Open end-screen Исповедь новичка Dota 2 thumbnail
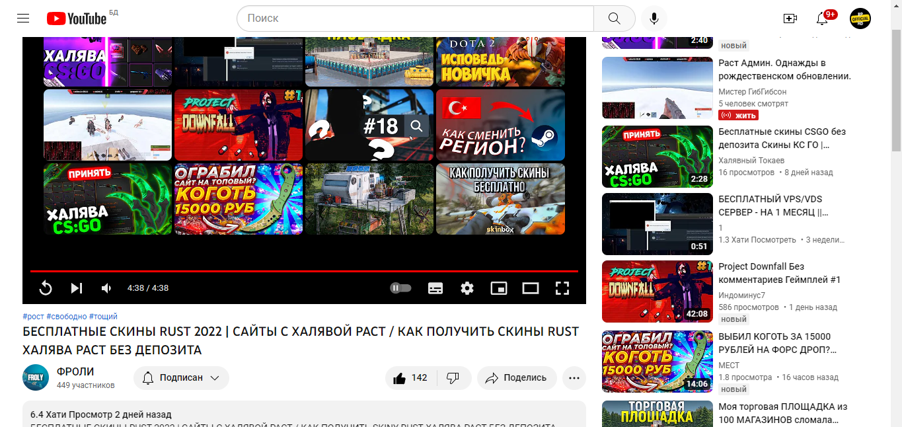This screenshot has height=427, width=902. (x=500, y=61)
